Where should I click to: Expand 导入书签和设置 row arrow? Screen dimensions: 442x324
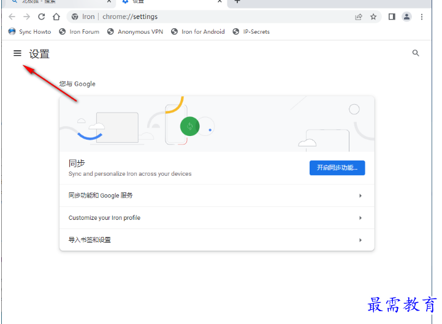click(360, 240)
